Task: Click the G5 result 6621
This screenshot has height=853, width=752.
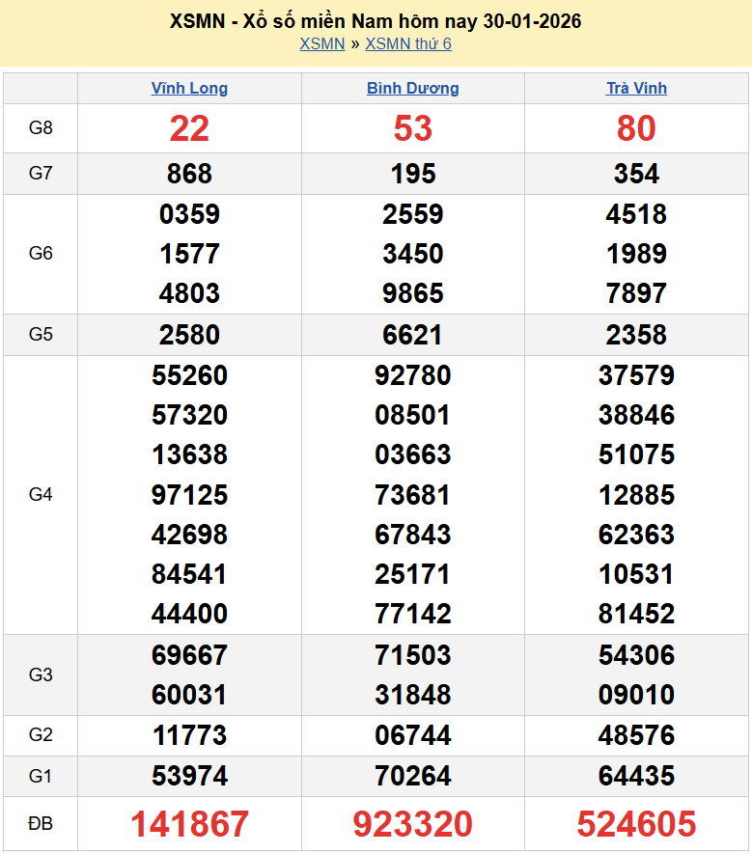Action: pyautogui.click(x=412, y=335)
